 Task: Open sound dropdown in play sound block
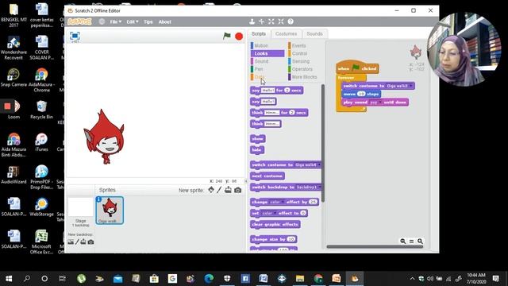coord(379,102)
